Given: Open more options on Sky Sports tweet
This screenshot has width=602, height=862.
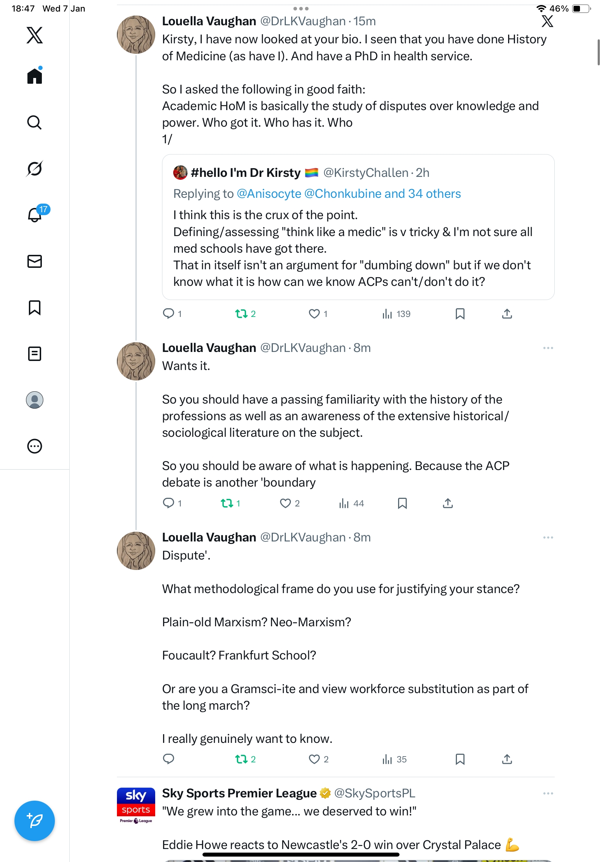Looking at the screenshot, I should click(548, 793).
